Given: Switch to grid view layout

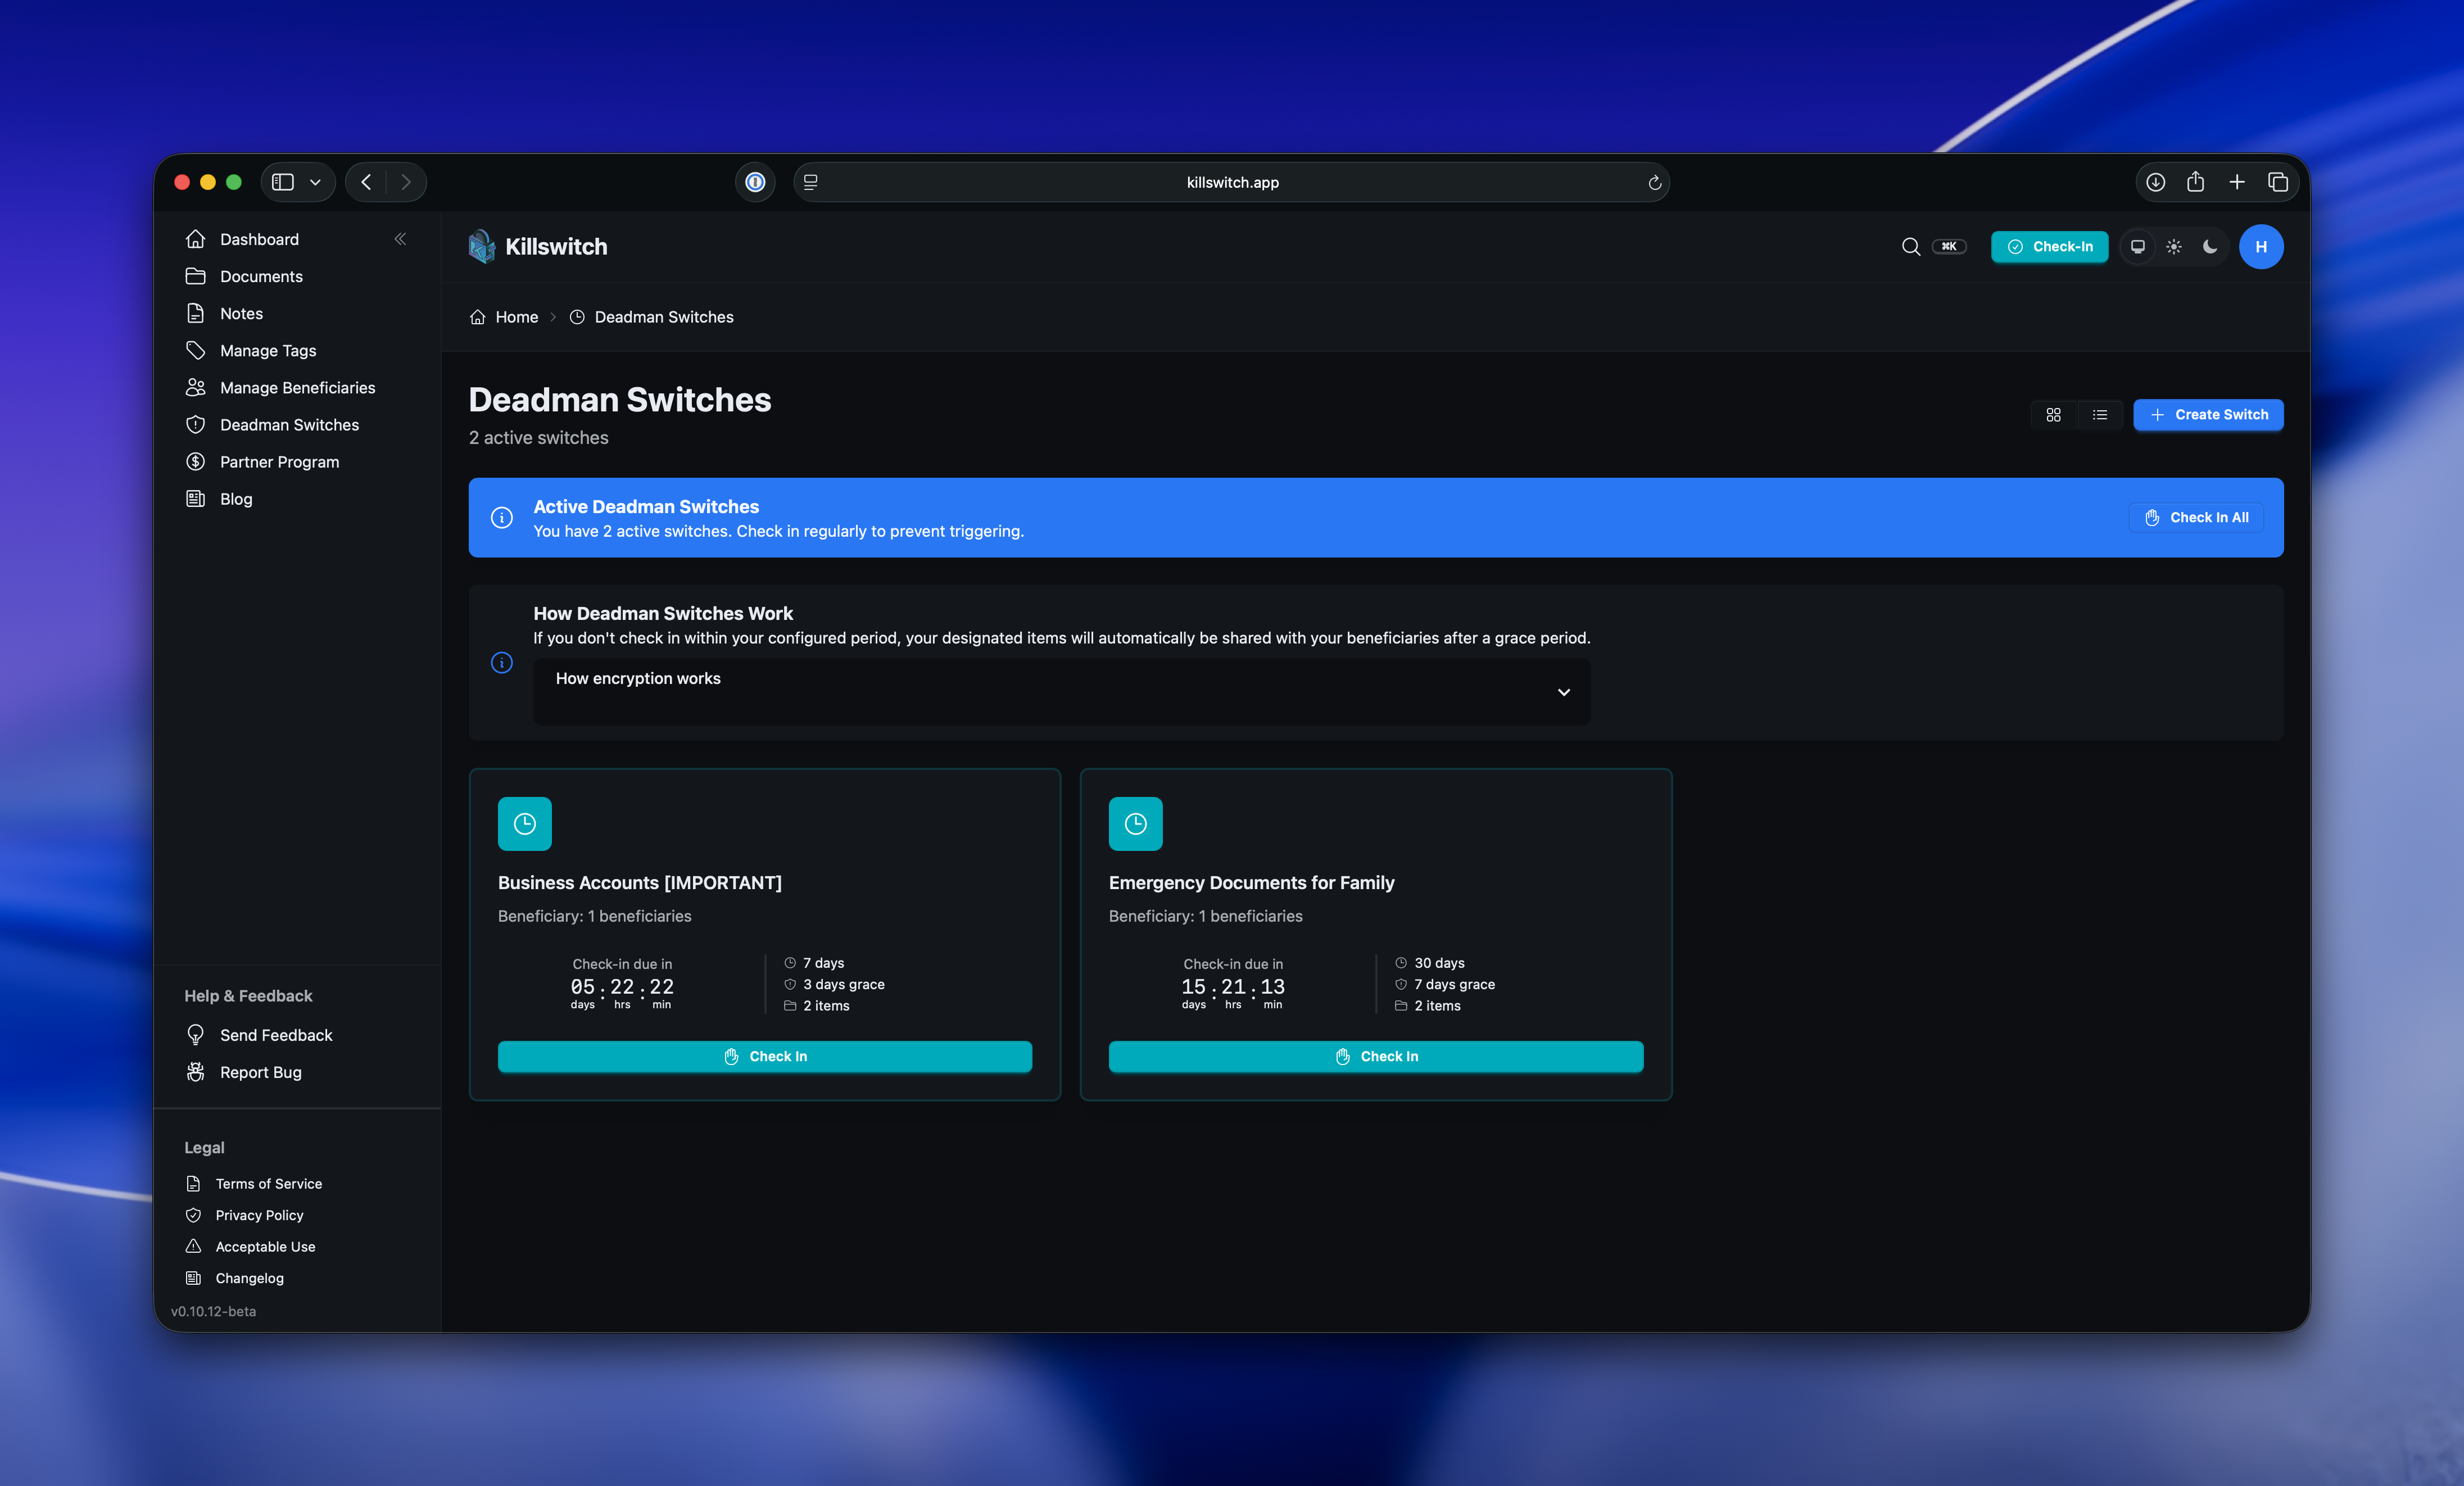Looking at the screenshot, I should click(2053, 414).
